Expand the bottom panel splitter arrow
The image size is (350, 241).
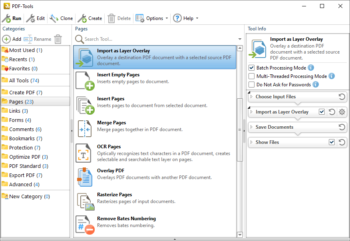point(175,239)
